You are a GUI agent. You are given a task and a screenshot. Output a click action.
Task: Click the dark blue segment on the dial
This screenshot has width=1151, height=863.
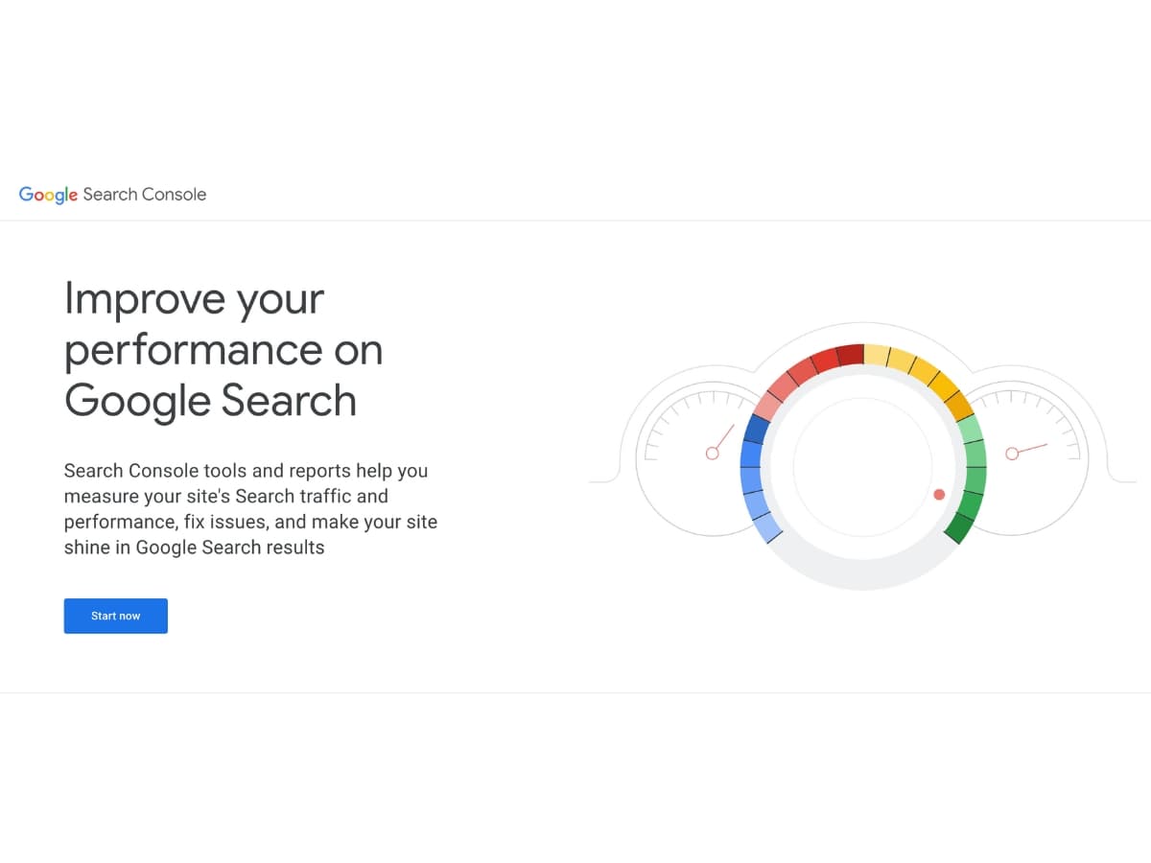[x=758, y=430]
